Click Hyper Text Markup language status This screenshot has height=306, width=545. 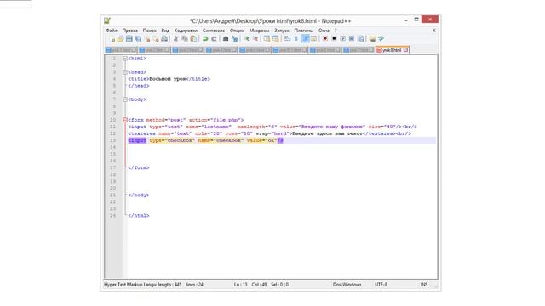130,285
